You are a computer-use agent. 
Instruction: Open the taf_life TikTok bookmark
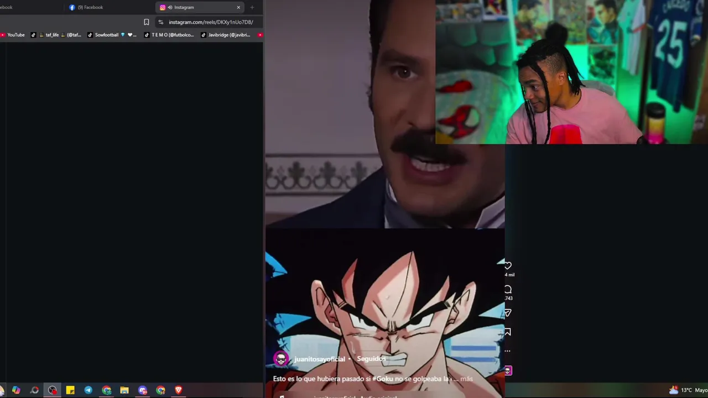click(55, 35)
